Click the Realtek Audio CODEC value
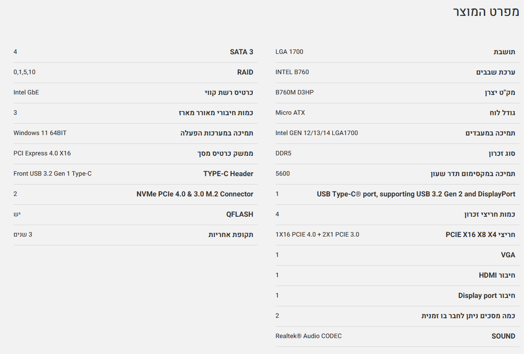Image resolution: width=524 pixels, height=354 pixels. [308, 336]
